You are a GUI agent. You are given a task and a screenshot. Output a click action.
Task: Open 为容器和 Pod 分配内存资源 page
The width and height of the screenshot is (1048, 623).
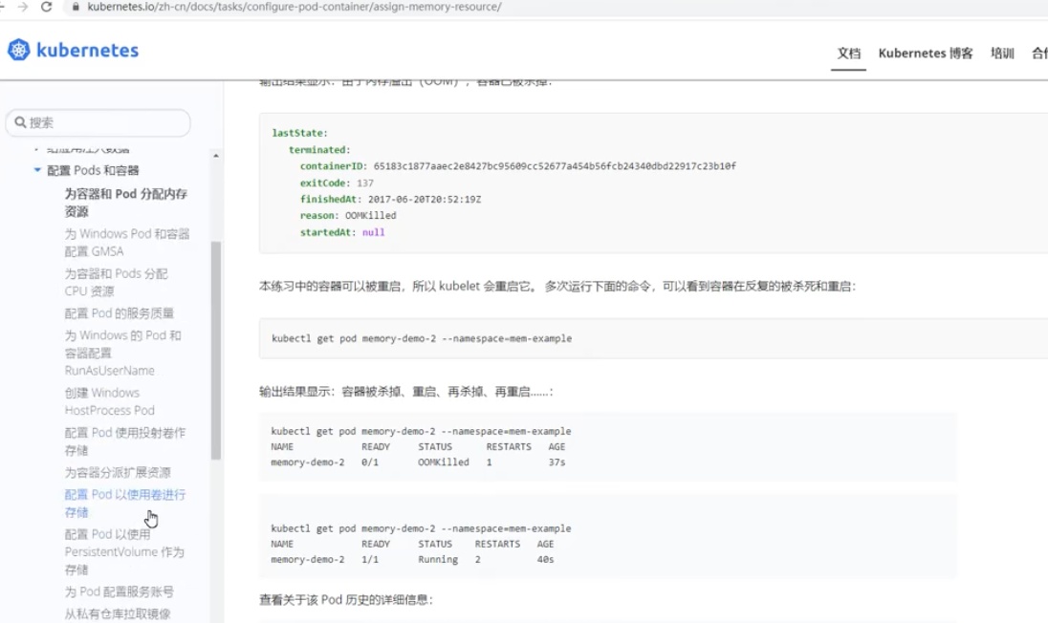pyautogui.click(x=125, y=203)
